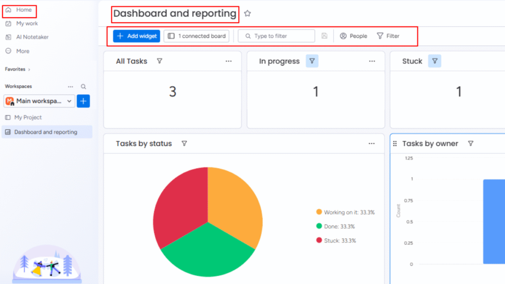Toggle the filter on the In progress widget
The height and width of the screenshot is (284, 505).
point(312,61)
